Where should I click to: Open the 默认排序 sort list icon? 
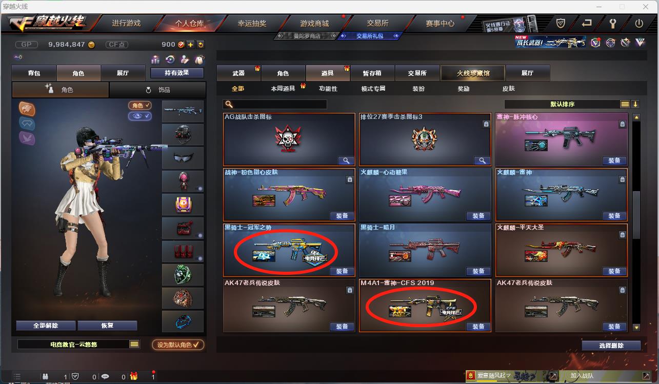(x=625, y=104)
